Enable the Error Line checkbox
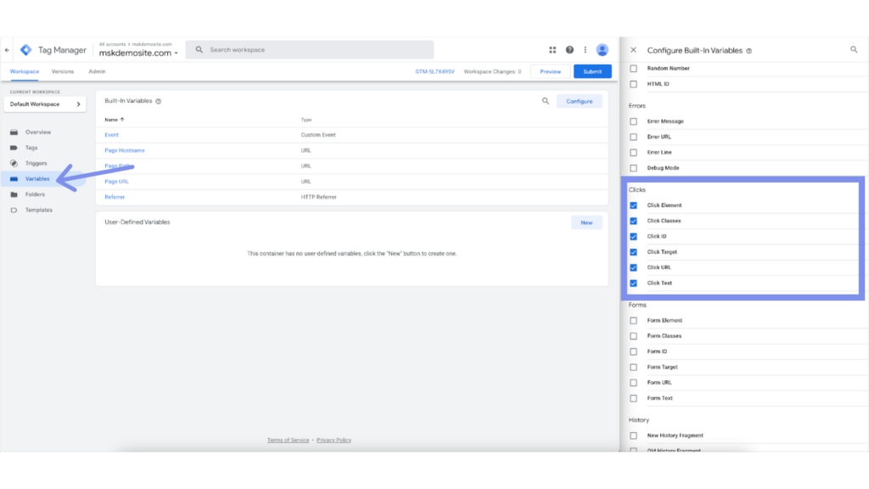The width and height of the screenshot is (869, 489). (x=633, y=152)
